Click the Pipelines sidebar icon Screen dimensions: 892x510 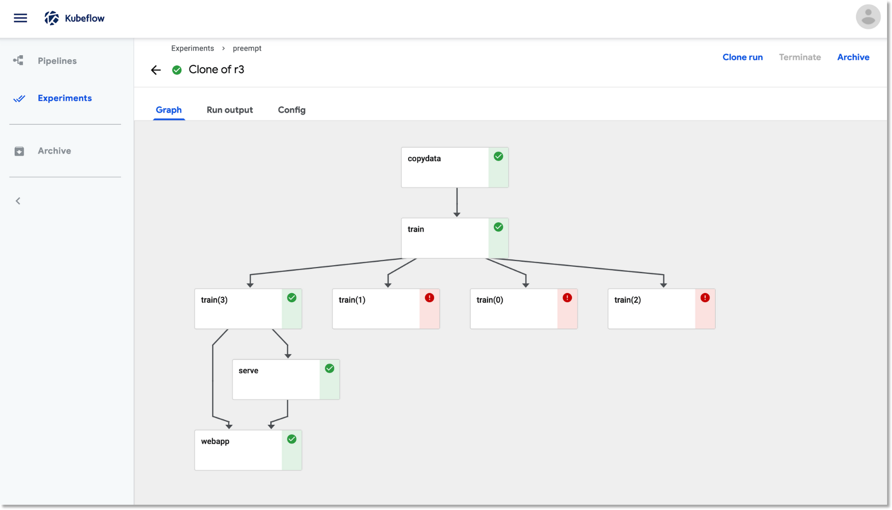(x=18, y=61)
